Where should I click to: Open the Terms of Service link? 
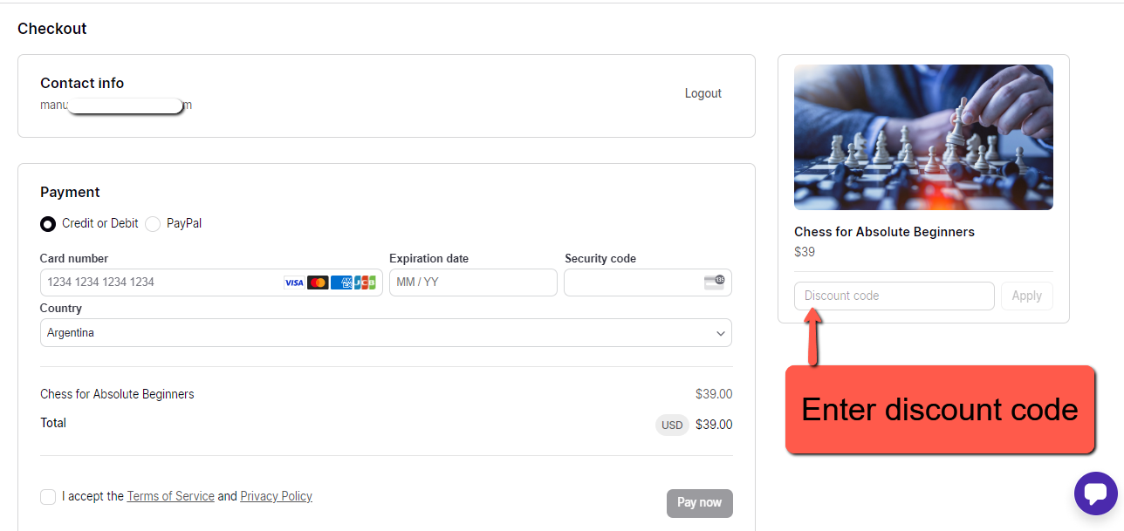click(x=171, y=496)
